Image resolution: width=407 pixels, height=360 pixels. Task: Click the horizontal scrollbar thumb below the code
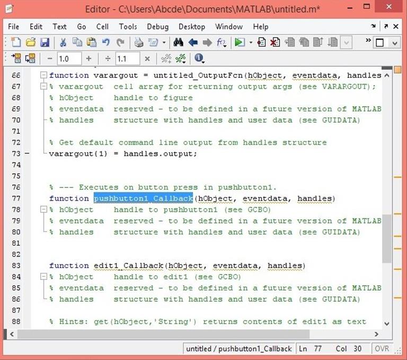point(159,334)
